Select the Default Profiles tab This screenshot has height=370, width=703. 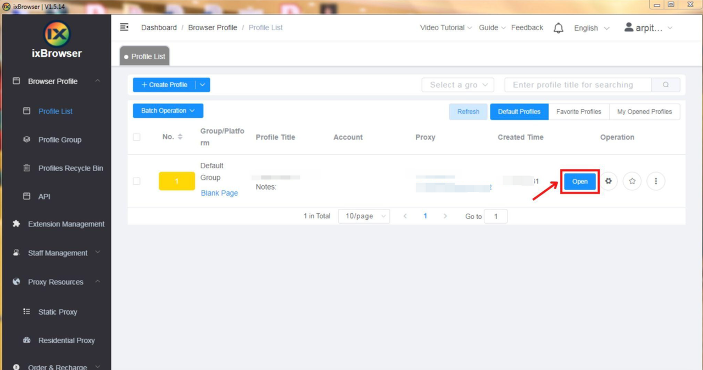tap(519, 111)
